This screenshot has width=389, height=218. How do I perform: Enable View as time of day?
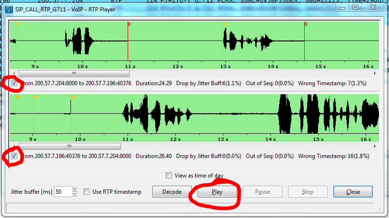tap(169, 176)
